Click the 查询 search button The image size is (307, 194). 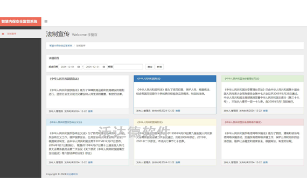[150, 67]
